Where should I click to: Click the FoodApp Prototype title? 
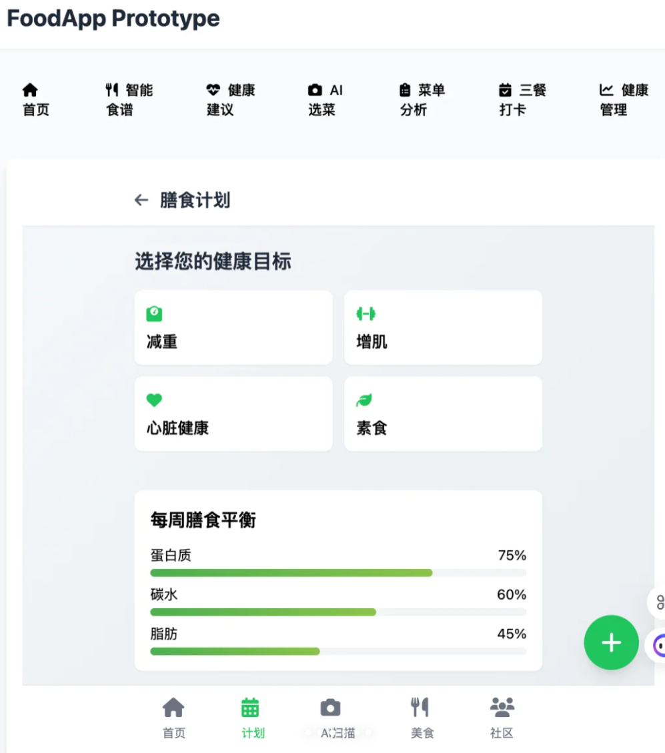coord(113,19)
